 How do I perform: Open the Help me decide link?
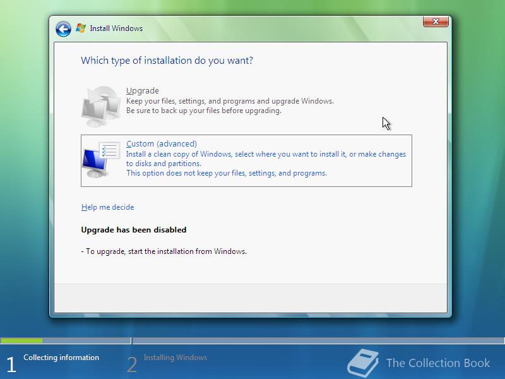107,207
